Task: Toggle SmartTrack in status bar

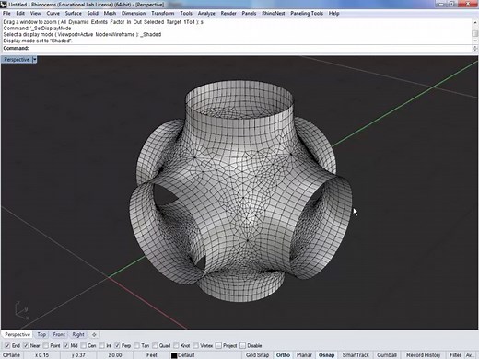Action: click(x=356, y=355)
